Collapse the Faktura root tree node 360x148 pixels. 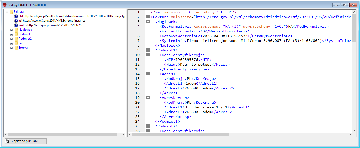click(x=7, y=12)
